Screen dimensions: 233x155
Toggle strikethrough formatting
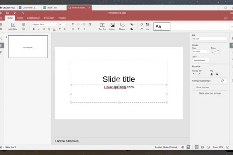pos(49,29)
